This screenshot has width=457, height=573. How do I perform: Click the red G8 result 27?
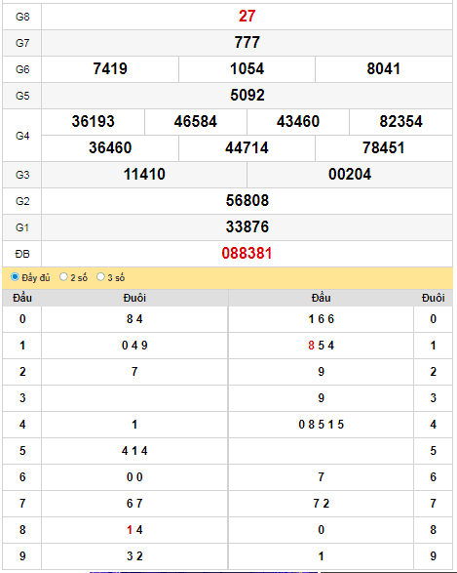247,16
